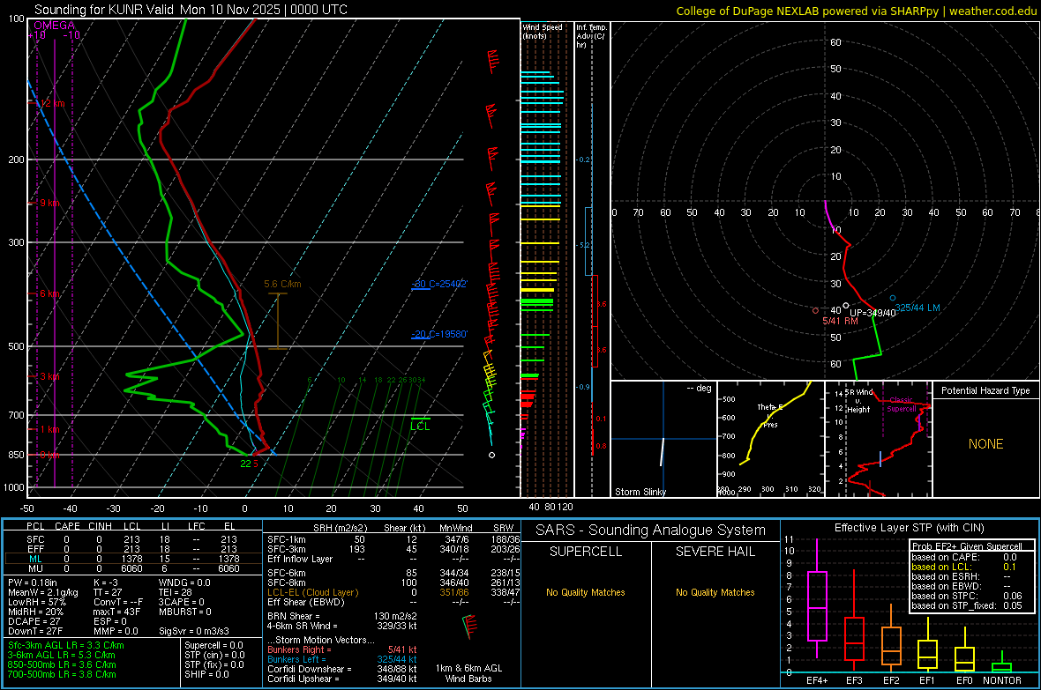Click the 'LCL-EL (Cloud Layer)' row
This screenshot has width=1041, height=690.
point(393,592)
